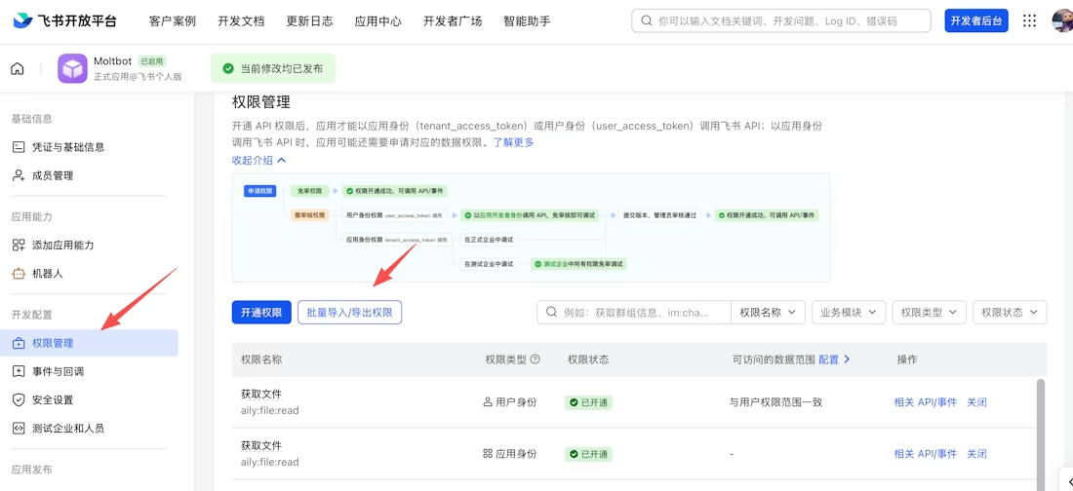Click the 开通权限 button
Screen dimensions: 1073x491
[260, 312]
